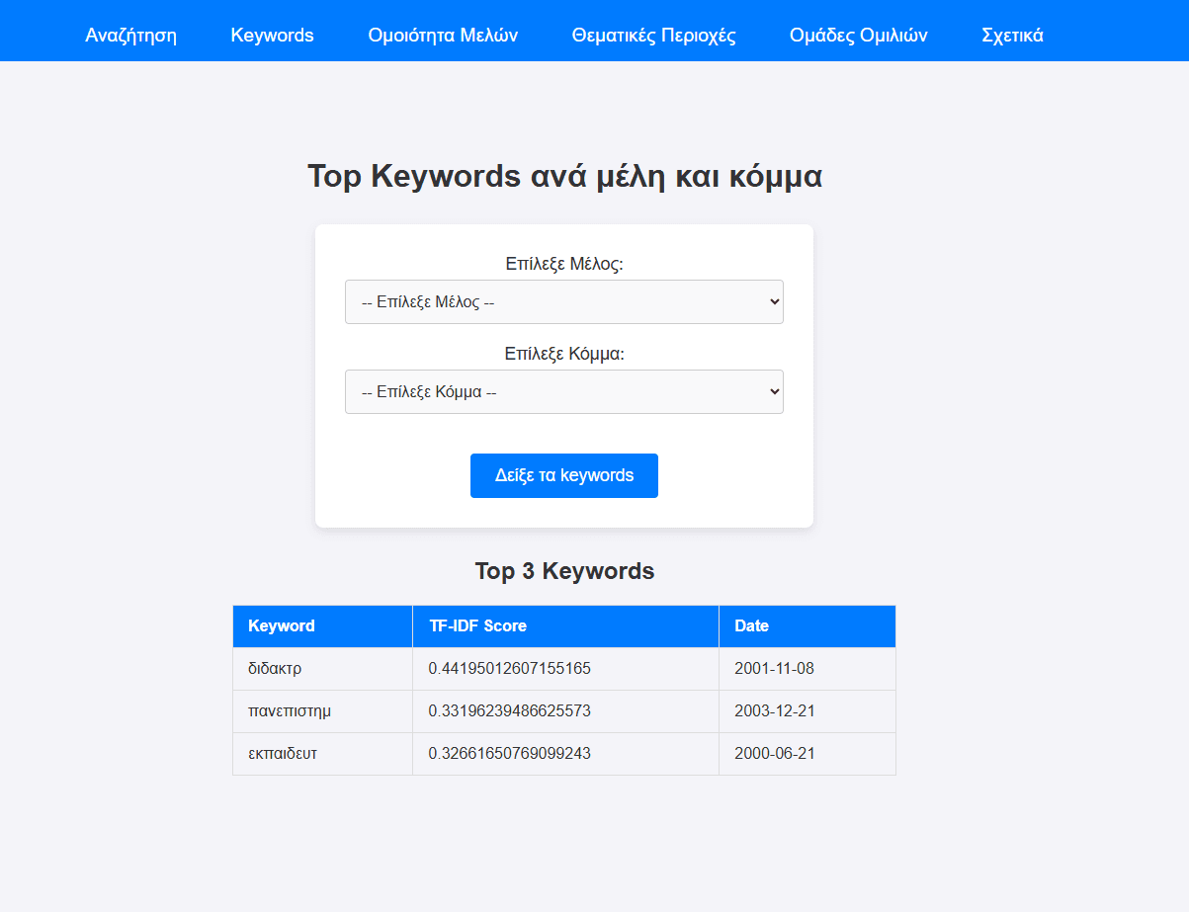Click the date 2000-06-21
Image resolution: width=1189 pixels, height=912 pixels.
(x=775, y=754)
